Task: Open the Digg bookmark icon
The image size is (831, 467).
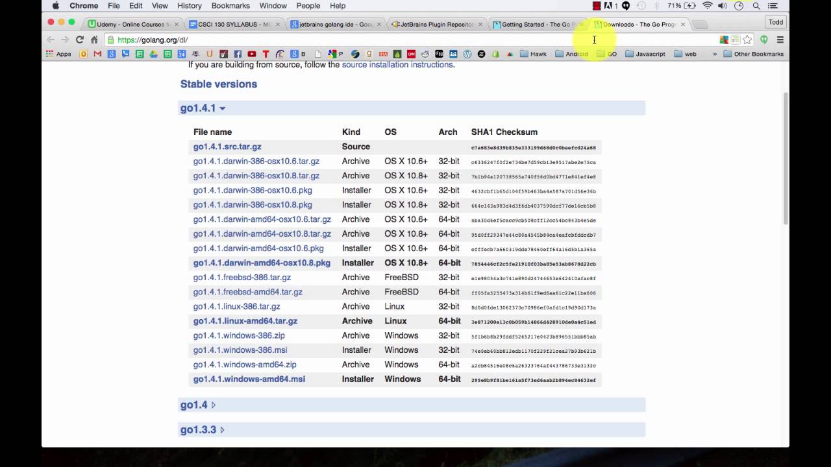Action: [x=439, y=54]
